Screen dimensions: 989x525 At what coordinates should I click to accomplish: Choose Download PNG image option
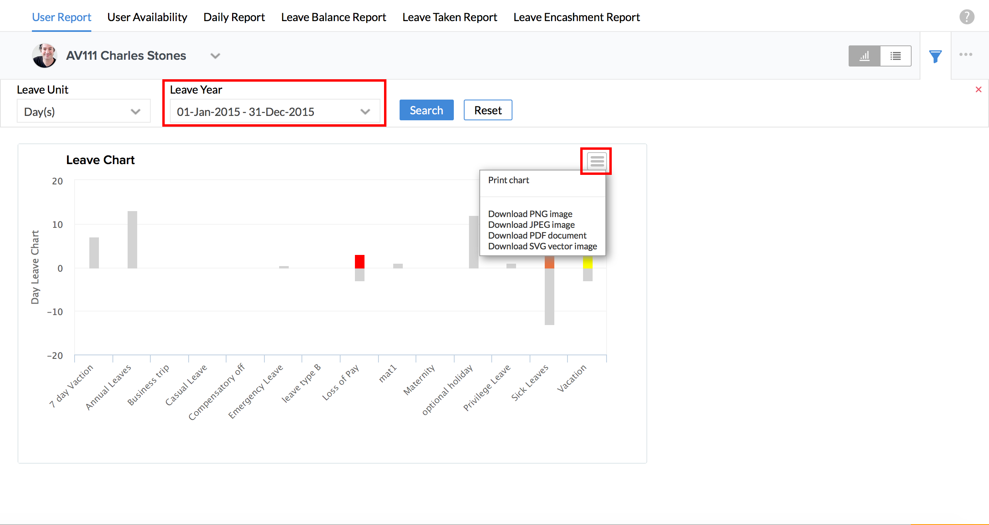[x=530, y=214]
